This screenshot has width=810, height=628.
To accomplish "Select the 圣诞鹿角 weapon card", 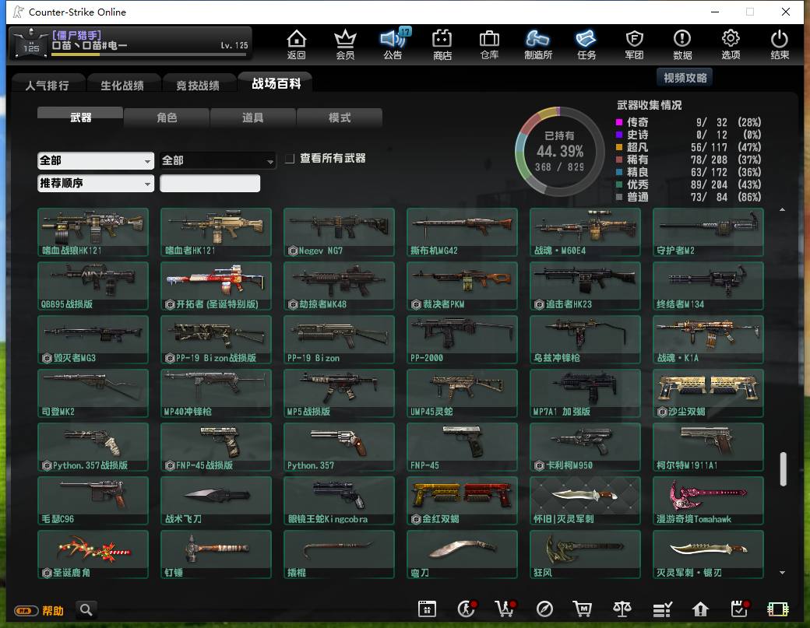I will point(93,554).
